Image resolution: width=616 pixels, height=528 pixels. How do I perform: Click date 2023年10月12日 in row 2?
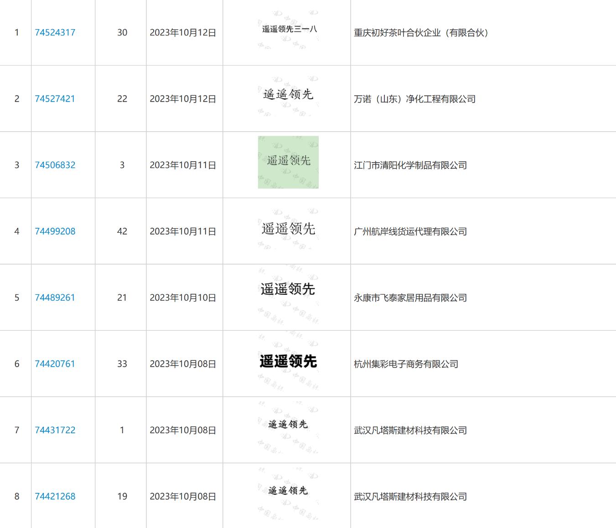(x=183, y=99)
